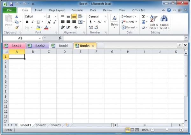
Task: Apply Comma Style
Action: 105,22
